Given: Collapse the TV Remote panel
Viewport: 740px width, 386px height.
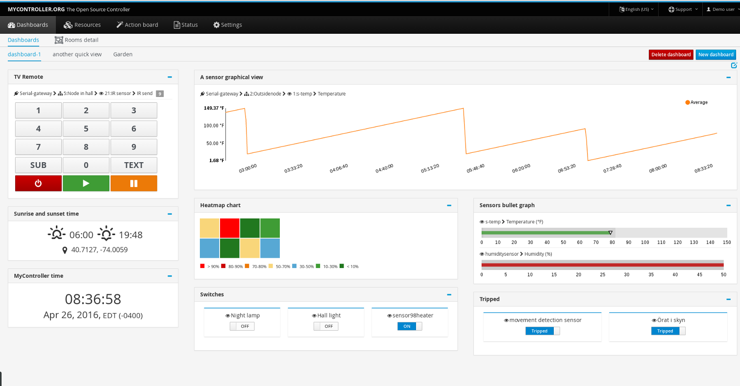Looking at the screenshot, I should click(170, 77).
